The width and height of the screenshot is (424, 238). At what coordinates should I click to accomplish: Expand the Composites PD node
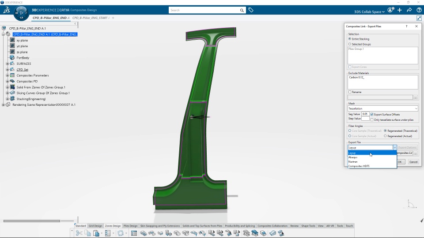tap(8, 81)
